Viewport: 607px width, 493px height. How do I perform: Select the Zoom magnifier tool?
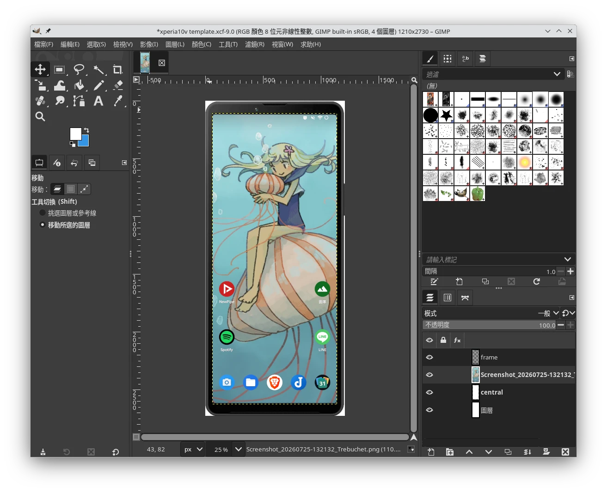[x=40, y=116]
